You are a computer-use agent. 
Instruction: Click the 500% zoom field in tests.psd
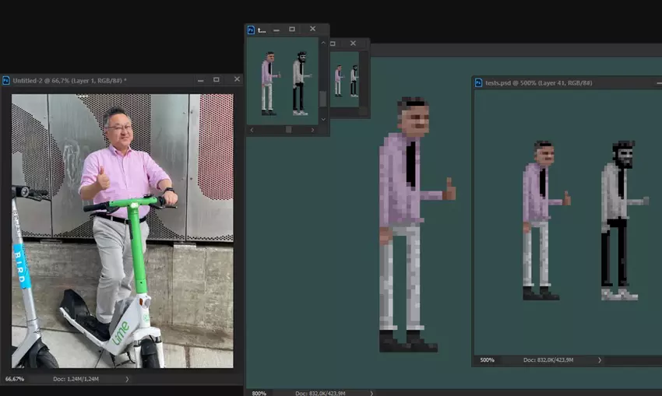487,360
